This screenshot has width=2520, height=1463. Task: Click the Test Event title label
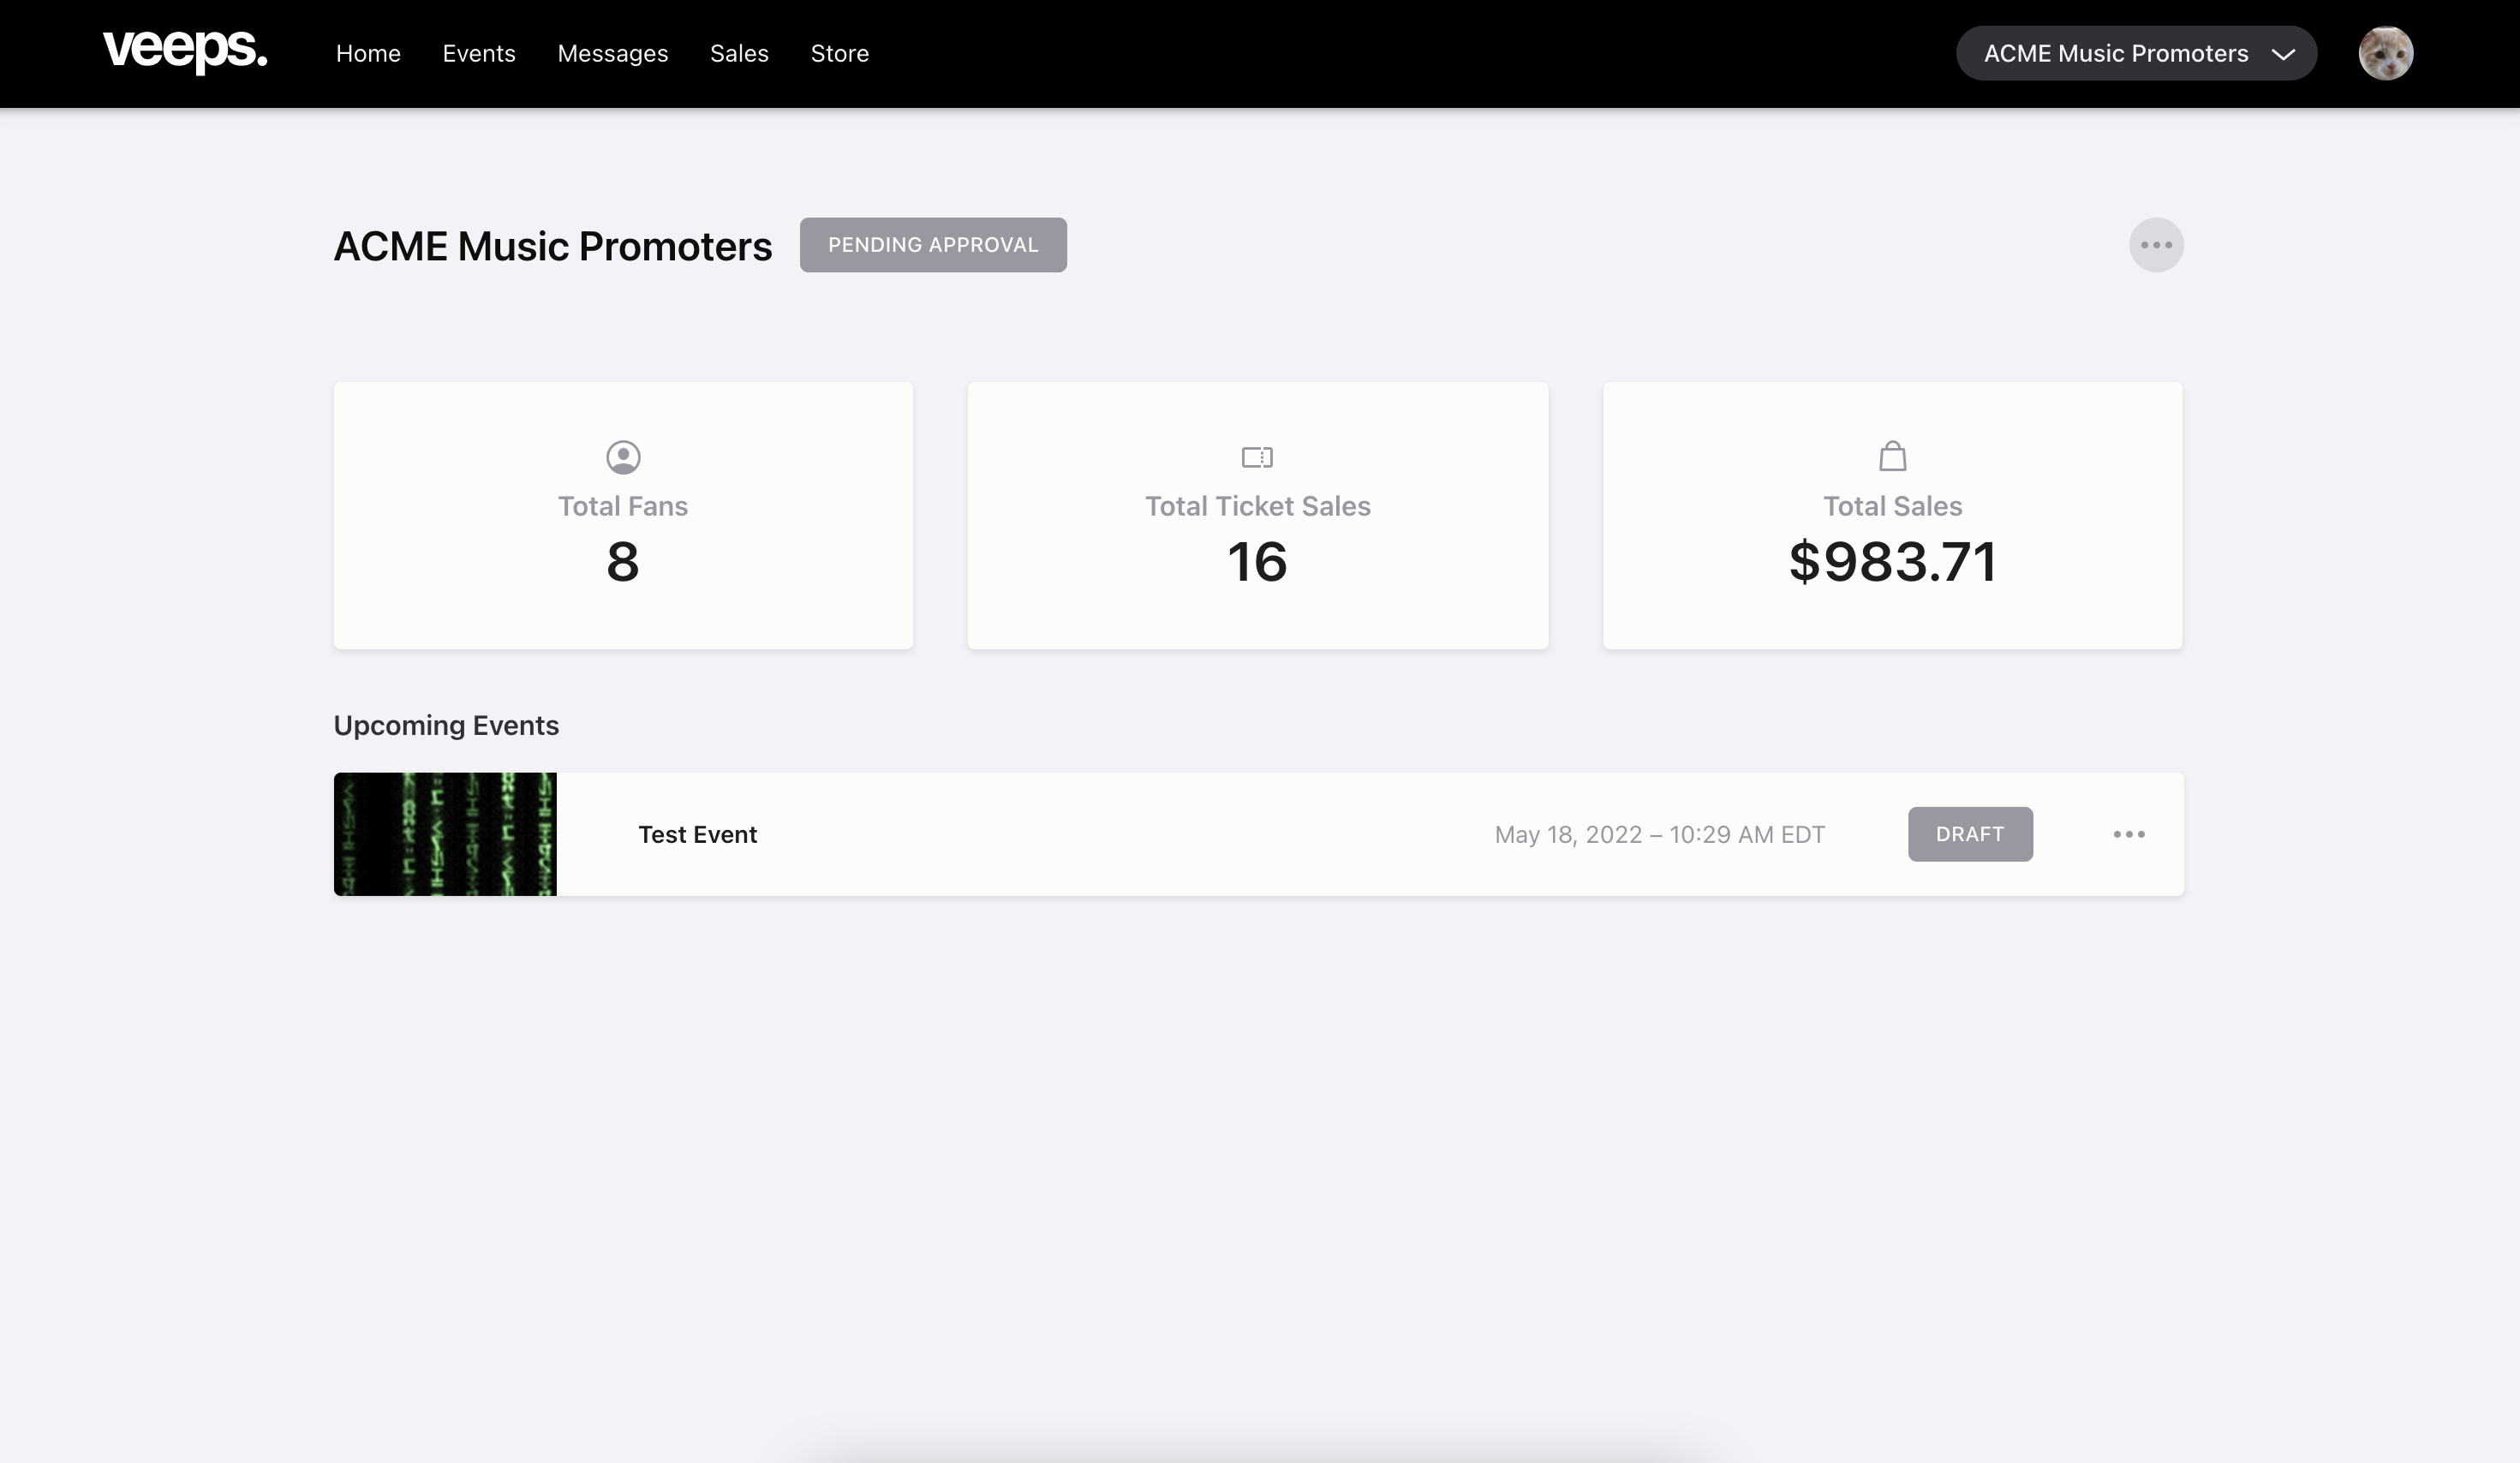tap(696, 834)
